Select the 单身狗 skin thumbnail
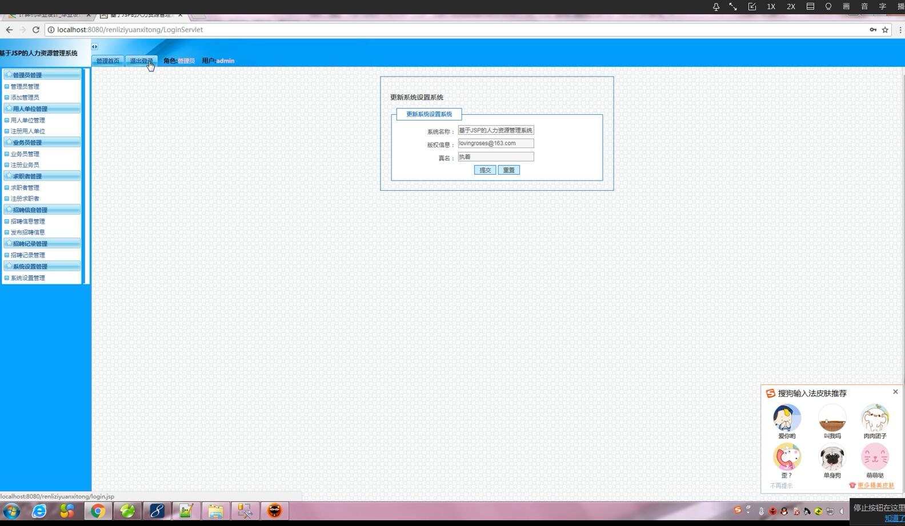905x526 pixels. [x=832, y=457]
